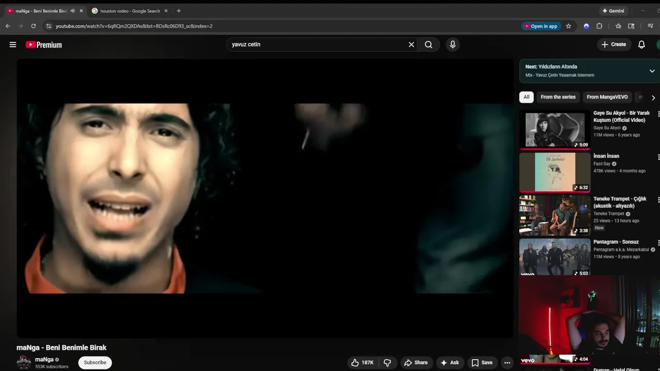Click the 553K subscribers text
The image size is (660, 371).
point(52,367)
